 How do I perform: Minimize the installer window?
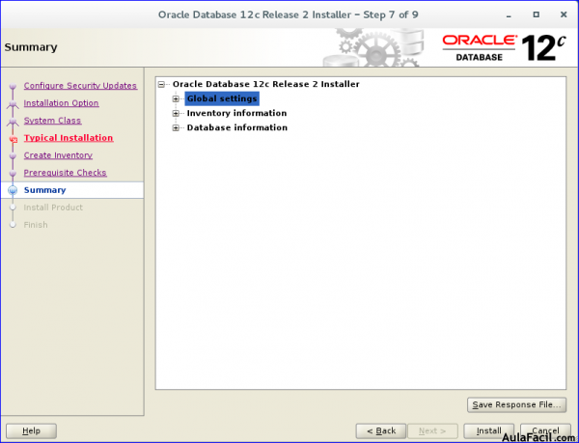coord(509,15)
